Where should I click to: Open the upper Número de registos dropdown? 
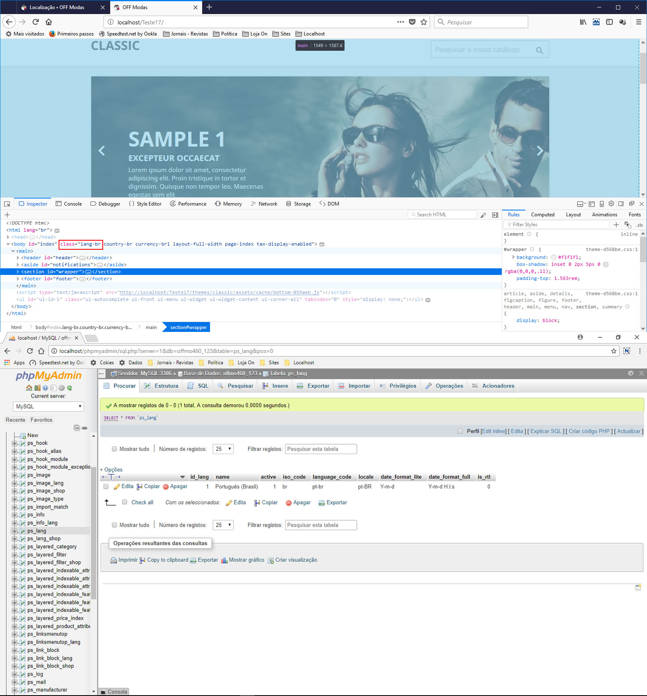click(x=223, y=449)
